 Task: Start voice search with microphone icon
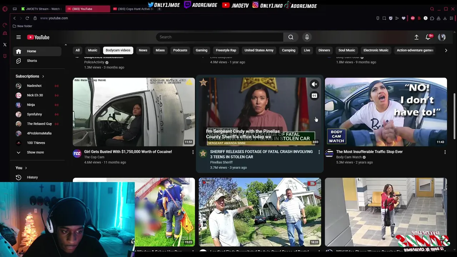click(x=307, y=37)
